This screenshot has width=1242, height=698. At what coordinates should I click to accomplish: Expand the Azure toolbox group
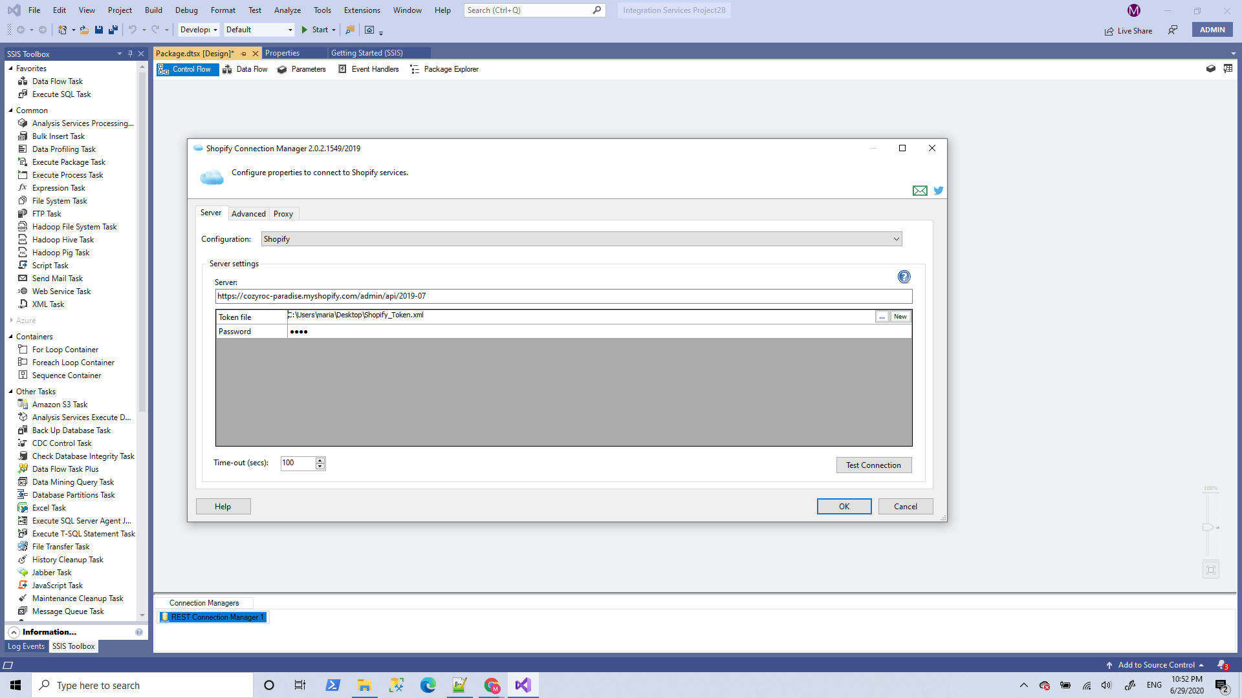coord(11,321)
